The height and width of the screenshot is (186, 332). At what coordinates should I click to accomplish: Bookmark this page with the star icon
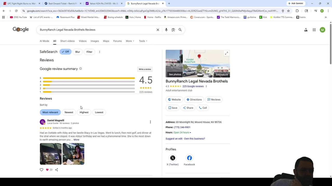[288, 11]
